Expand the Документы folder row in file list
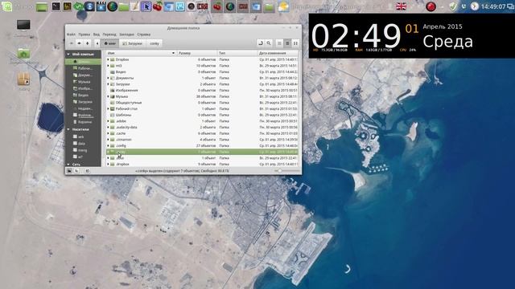The image size is (515, 289). tap(108, 78)
